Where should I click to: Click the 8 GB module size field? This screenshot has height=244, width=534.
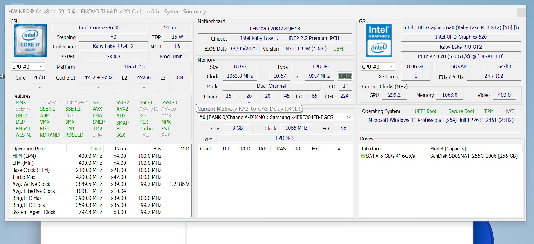click(x=237, y=128)
